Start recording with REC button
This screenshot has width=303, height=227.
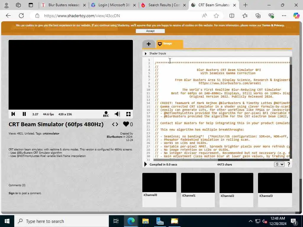point(106,114)
